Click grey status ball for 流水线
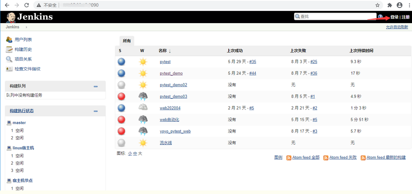The height and width of the screenshot is (194, 412). [121, 143]
